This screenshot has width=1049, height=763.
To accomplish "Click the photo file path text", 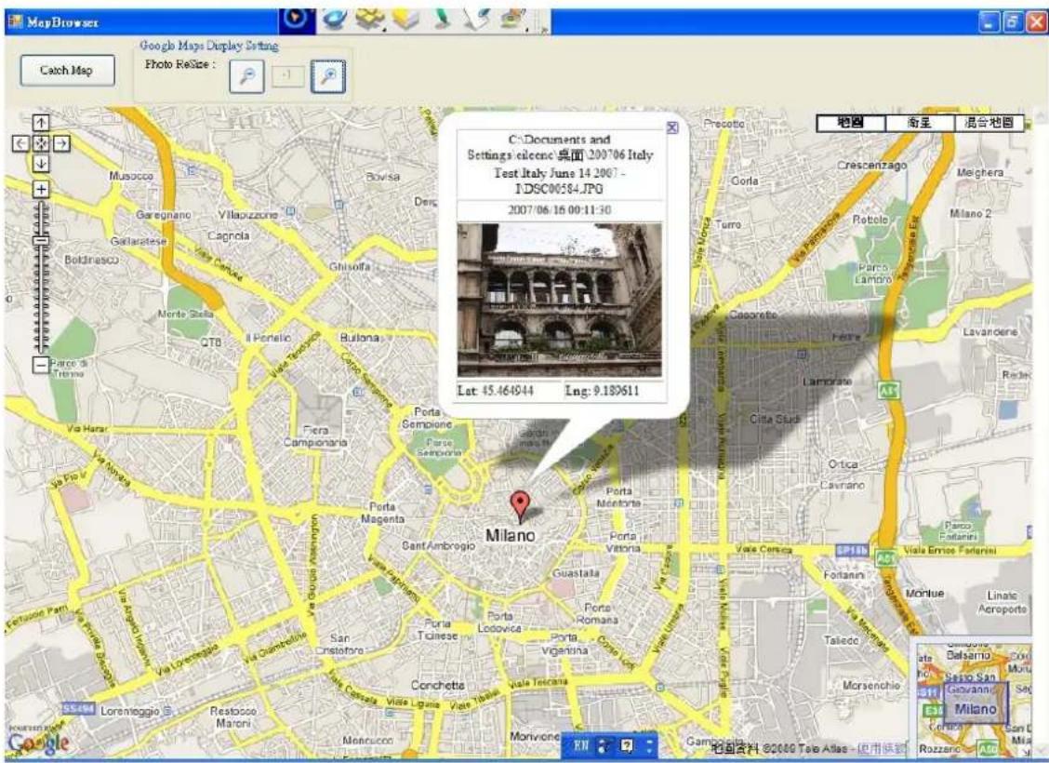I will pos(560,164).
